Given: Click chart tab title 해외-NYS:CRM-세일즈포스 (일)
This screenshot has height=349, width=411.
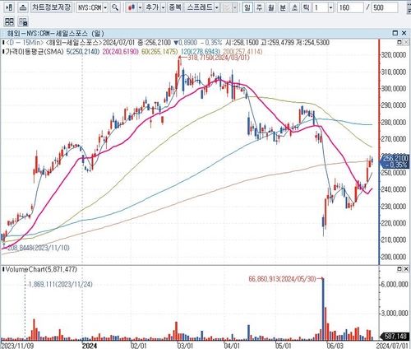Looking at the screenshot, I should coord(55,34).
